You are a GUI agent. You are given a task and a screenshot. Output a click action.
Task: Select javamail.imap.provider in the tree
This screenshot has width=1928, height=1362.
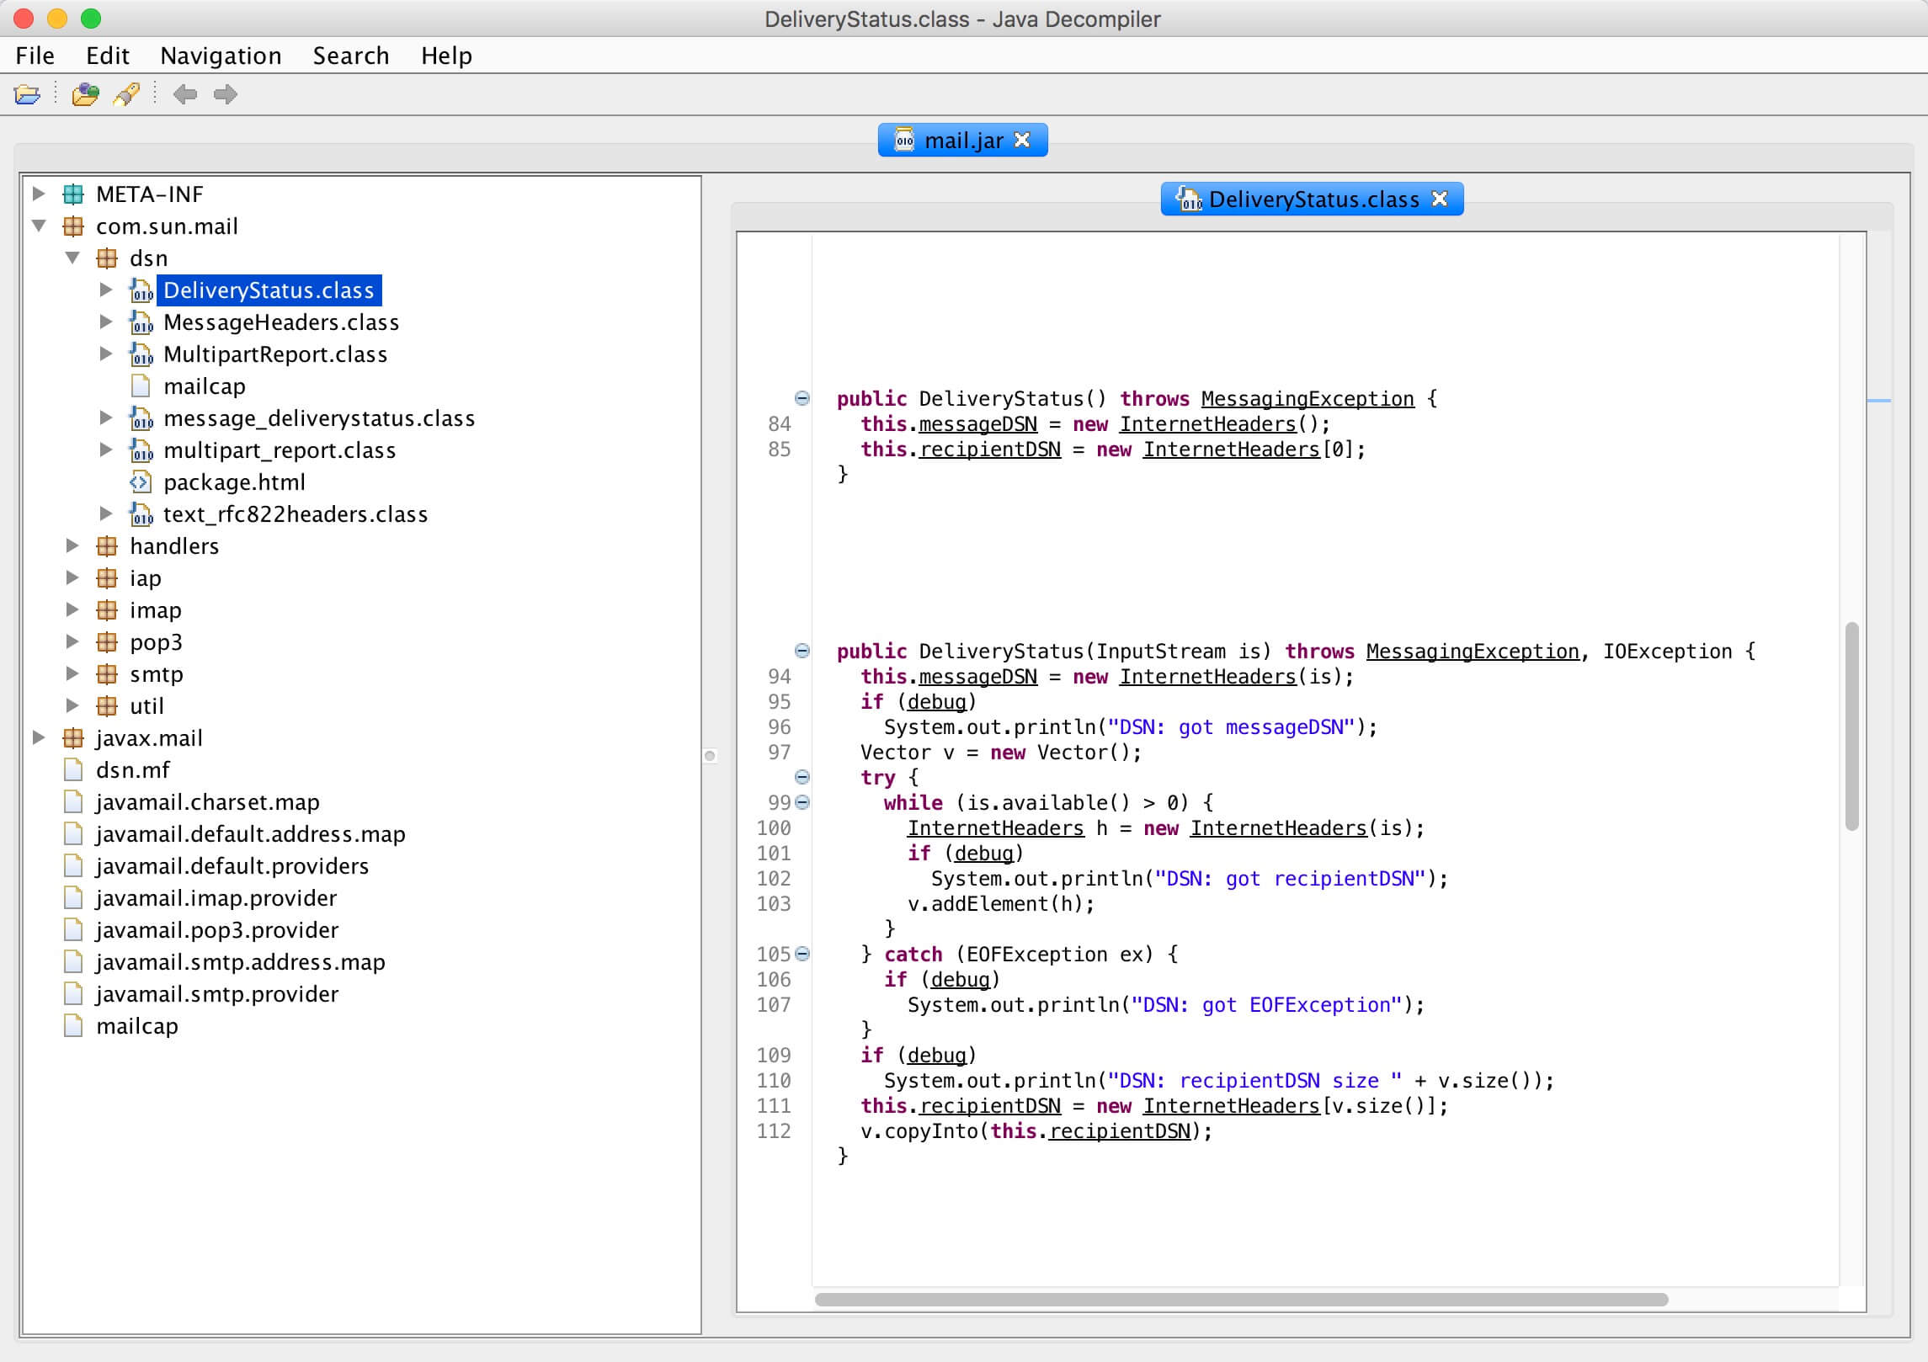(x=216, y=898)
